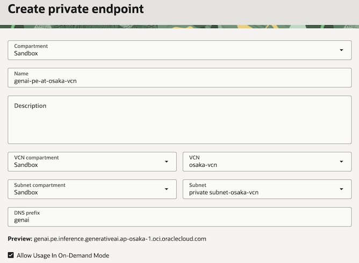
Task: Click the Subnet compartment caret icon
Action: [166, 189]
